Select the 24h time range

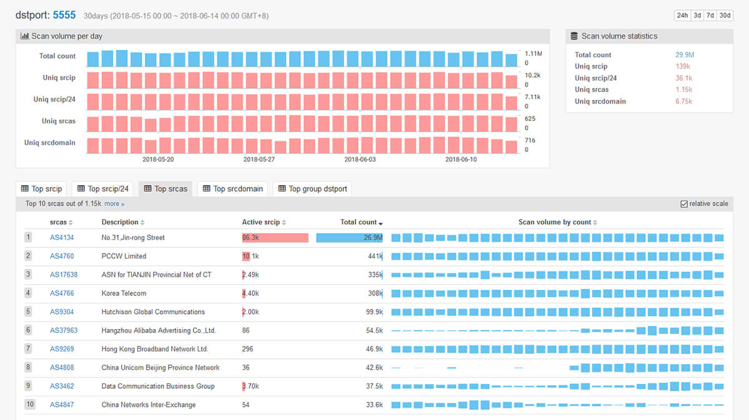(682, 15)
